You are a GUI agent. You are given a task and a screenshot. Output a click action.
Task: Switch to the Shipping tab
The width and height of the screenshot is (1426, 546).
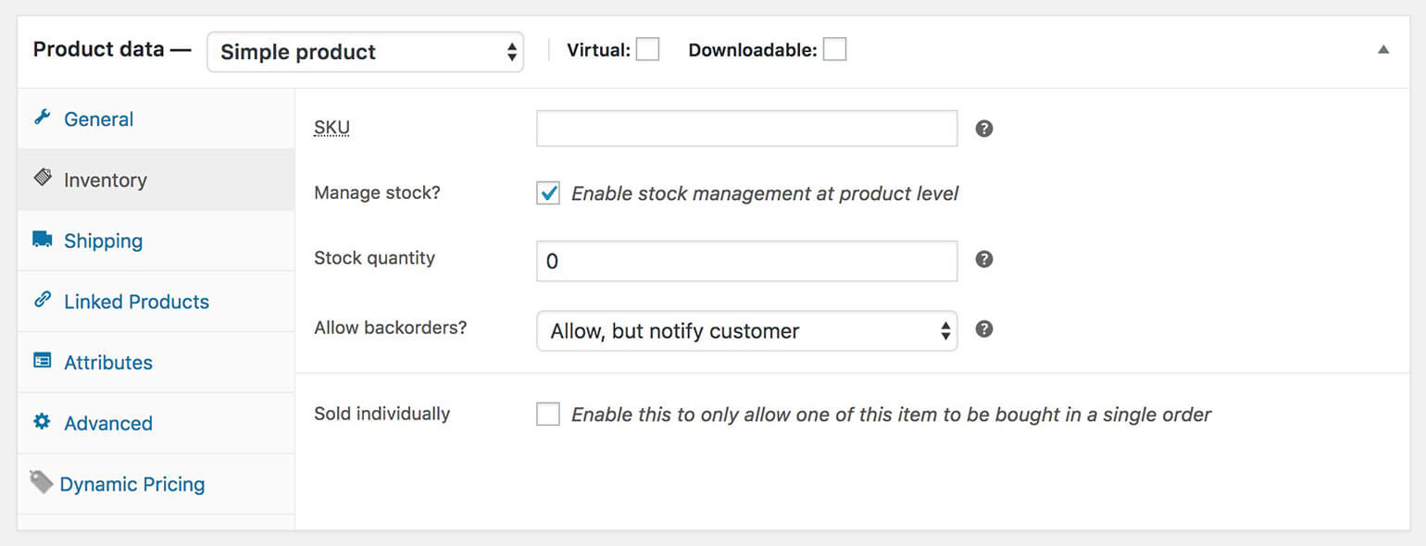[103, 240]
